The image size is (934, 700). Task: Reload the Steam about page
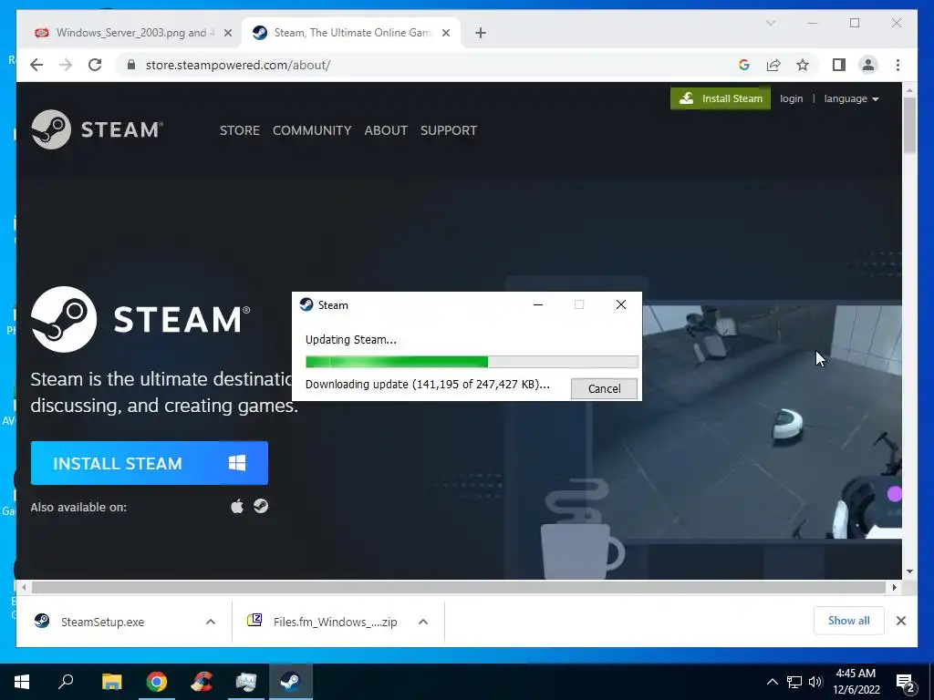click(95, 65)
